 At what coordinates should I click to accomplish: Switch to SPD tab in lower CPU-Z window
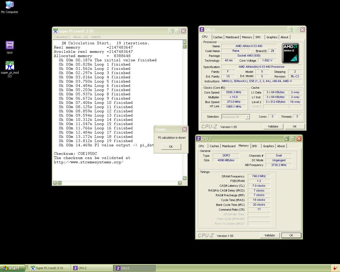[254, 146]
